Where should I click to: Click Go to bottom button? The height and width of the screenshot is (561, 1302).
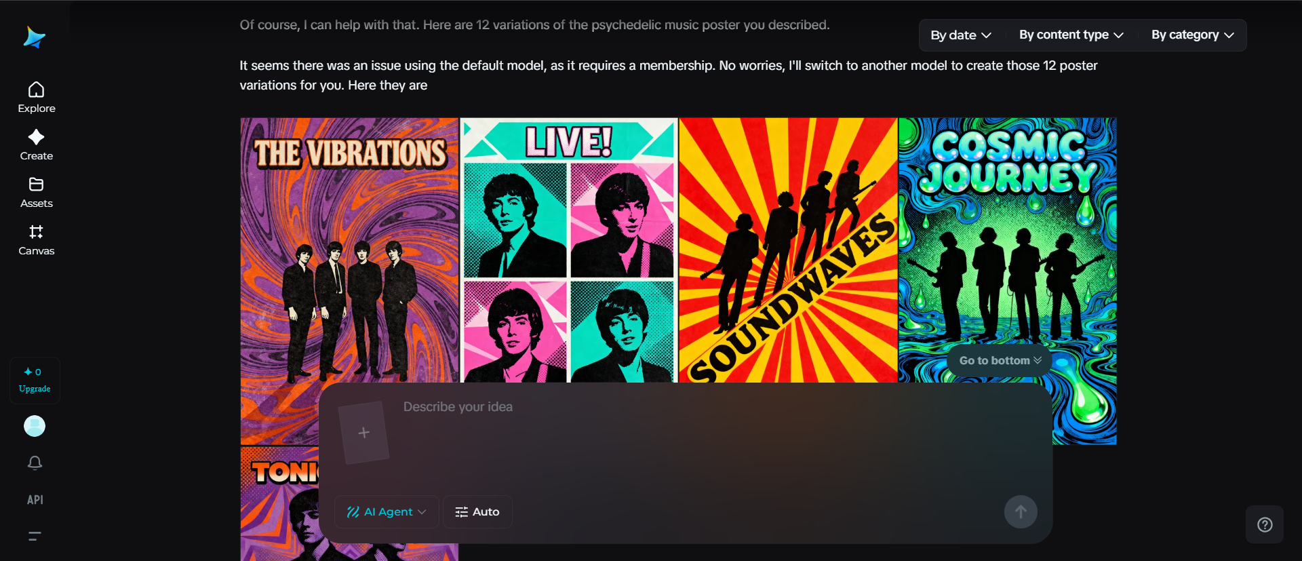click(x=1000, y=361)
